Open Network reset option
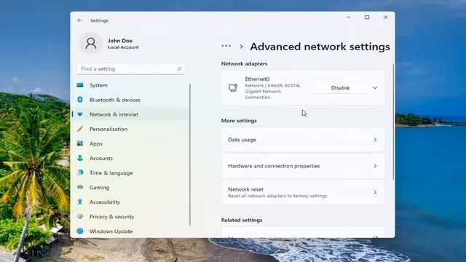Screen dimensions: 466x262 (x=303, y=192)
